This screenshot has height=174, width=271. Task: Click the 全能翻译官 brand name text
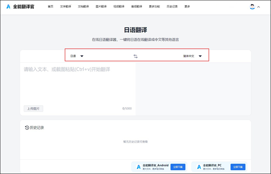[24, 7]
